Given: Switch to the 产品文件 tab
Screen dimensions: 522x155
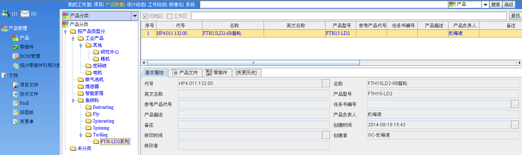Looking at the screenshot, I should click(x=185, y=73).
